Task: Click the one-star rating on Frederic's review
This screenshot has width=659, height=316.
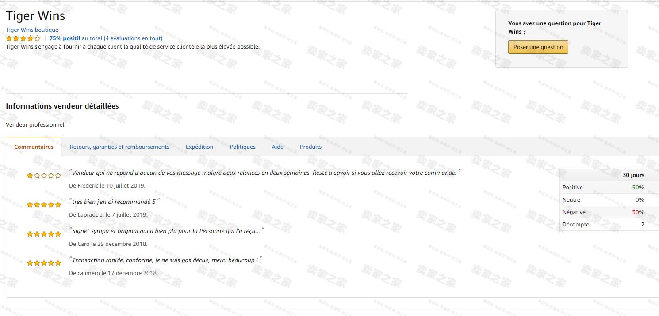Action: pos(44,176)
